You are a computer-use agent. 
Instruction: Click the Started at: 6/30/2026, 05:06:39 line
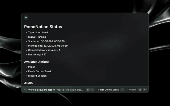(x=46, y=41)
